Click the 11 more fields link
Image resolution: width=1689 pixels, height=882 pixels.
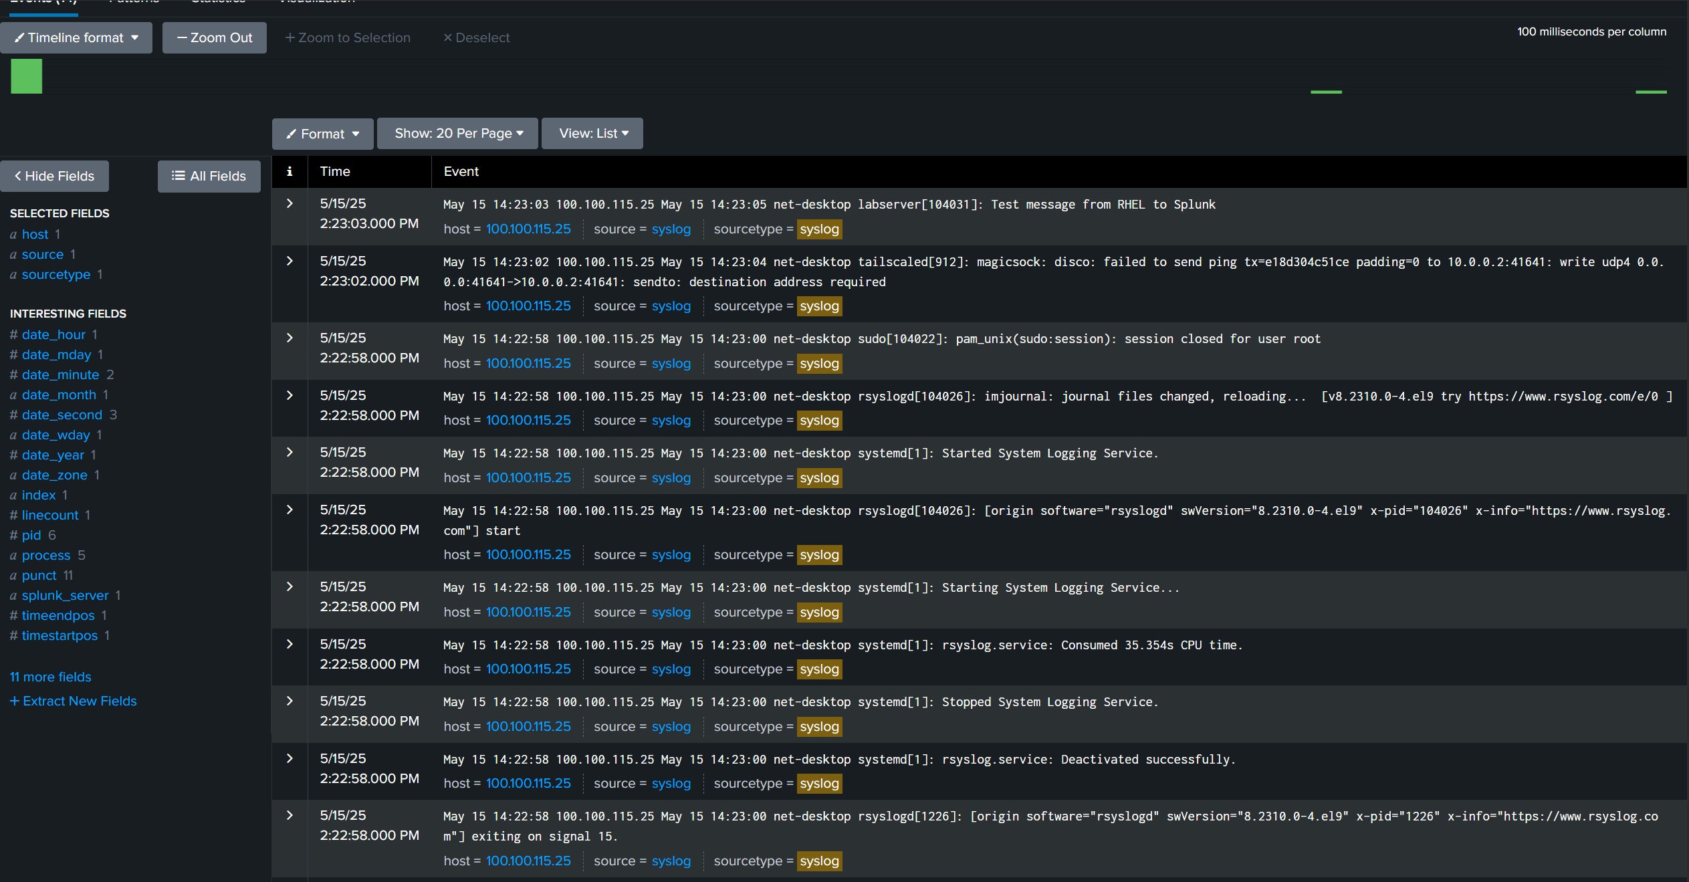click(51, 677)
